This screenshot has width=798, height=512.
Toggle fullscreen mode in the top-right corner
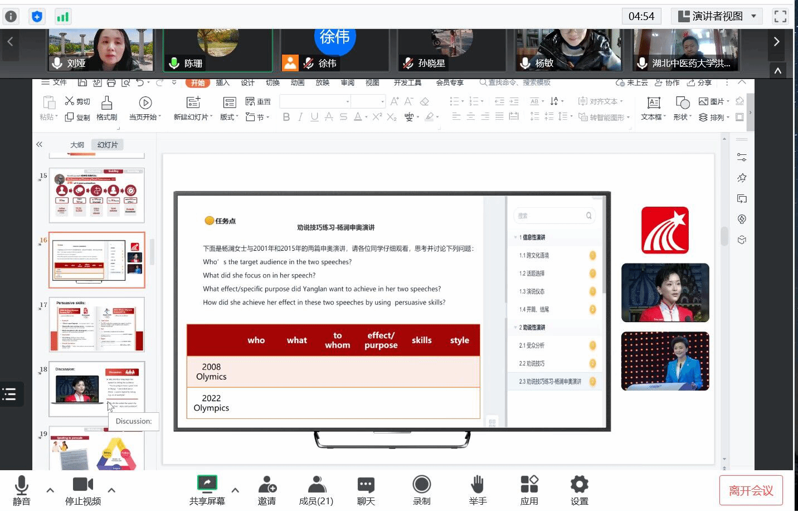pyautogui.click(x=780, y=16)
